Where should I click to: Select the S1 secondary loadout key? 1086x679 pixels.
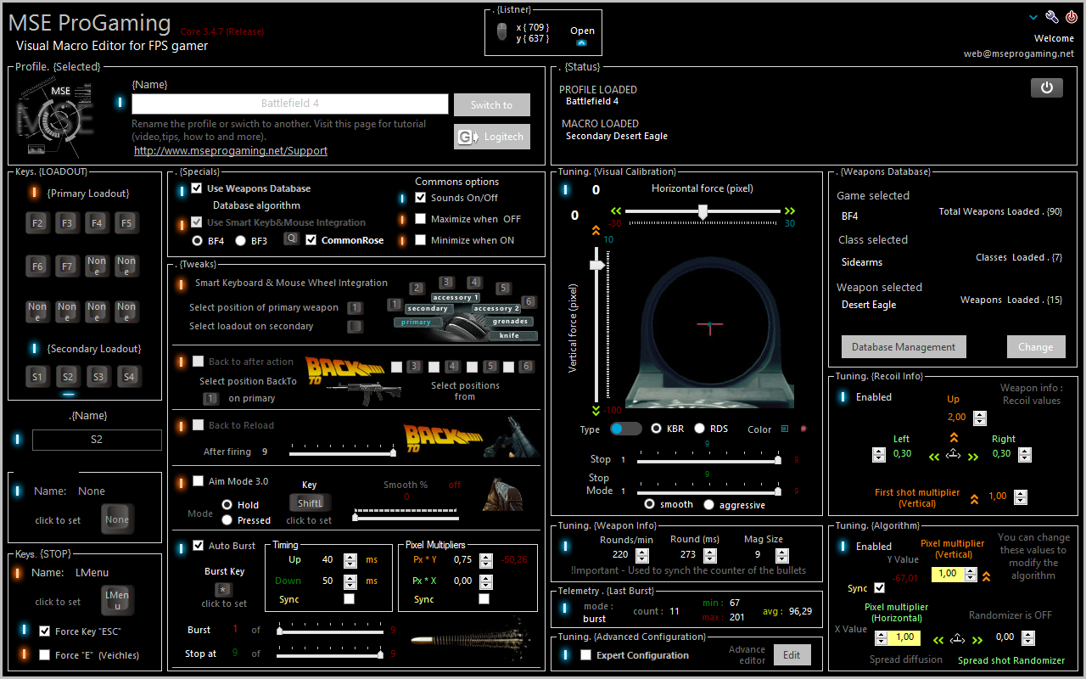(x=37, y=376)
